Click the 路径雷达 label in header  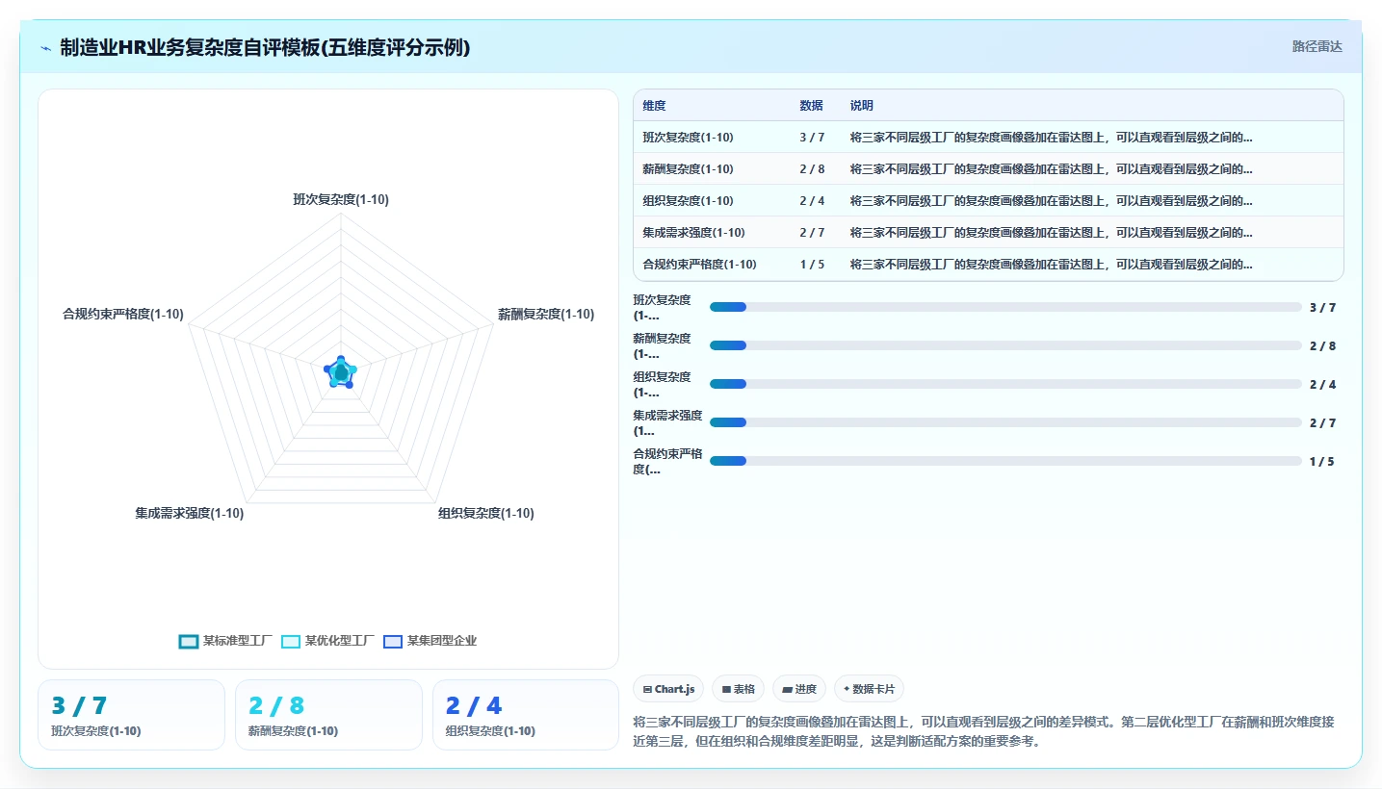click(x=1317, y=46)
